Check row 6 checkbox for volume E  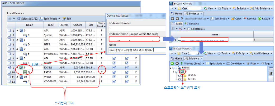click(x=9, y=54)
